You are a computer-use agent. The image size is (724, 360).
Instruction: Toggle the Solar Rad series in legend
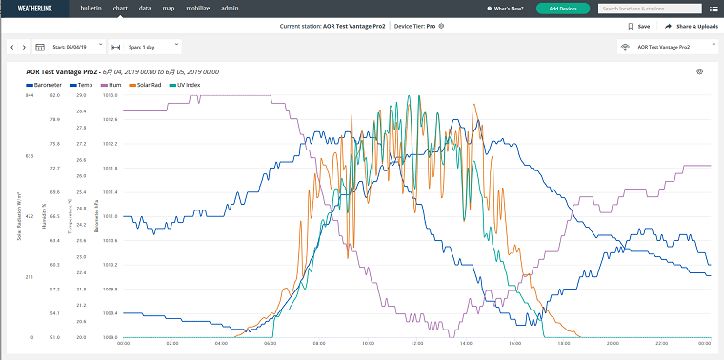coord(145,85)
